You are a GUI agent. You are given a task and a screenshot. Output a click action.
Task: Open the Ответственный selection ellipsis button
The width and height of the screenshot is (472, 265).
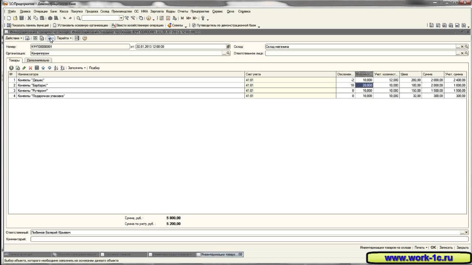(x=462, y=233)
